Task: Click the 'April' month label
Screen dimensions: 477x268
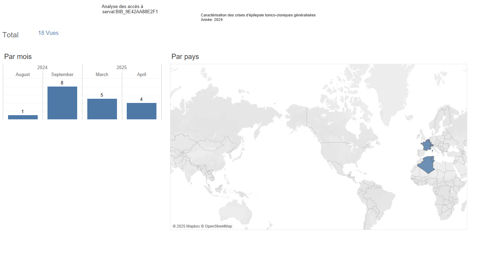Action: tap(141, 74)
